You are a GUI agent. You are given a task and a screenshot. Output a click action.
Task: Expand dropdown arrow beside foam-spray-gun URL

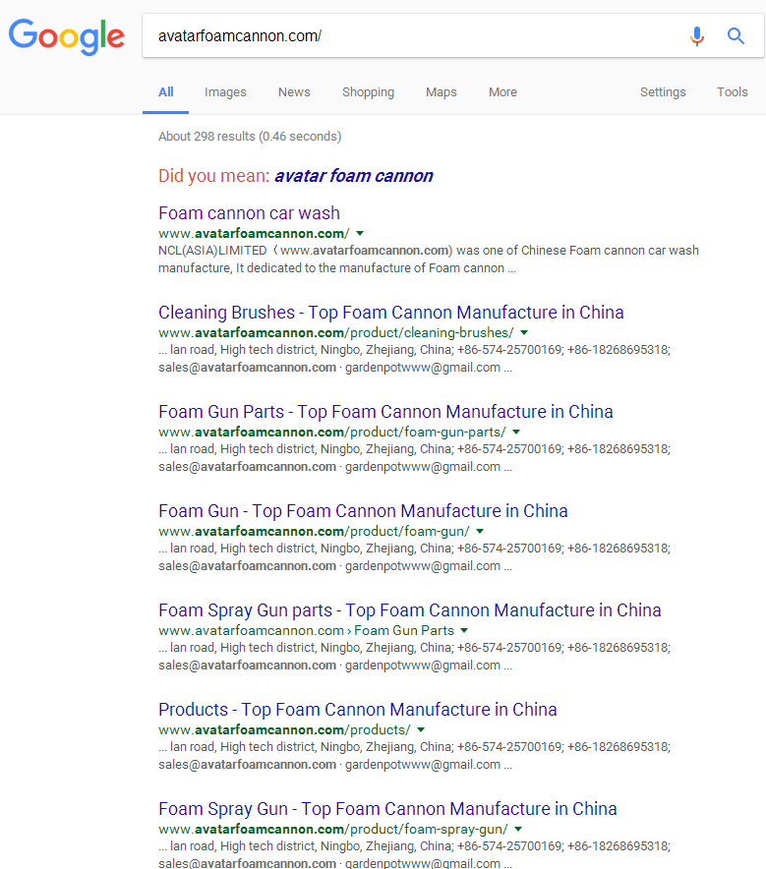click(517, 829)
